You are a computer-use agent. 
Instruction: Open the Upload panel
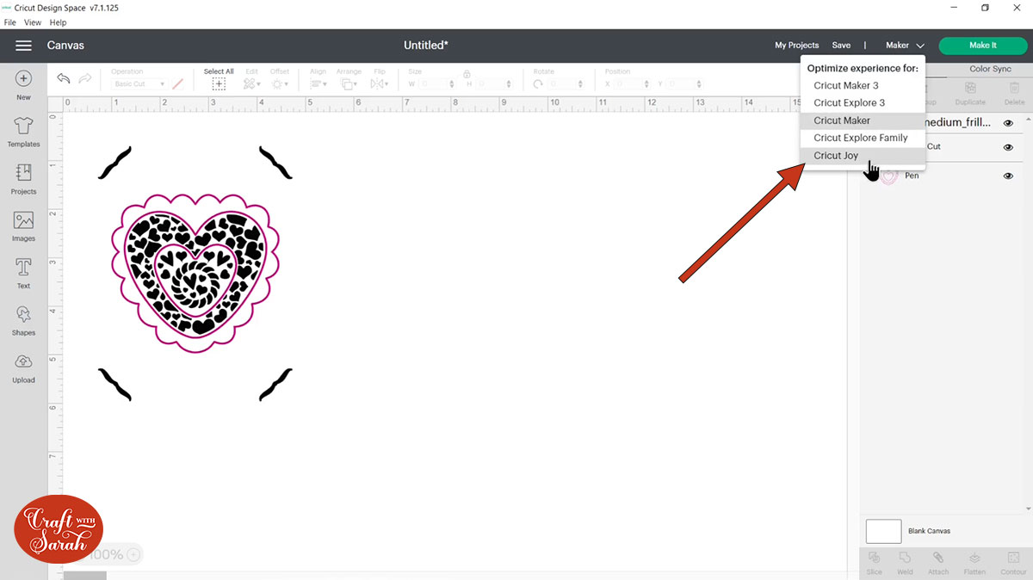point(23,367)
